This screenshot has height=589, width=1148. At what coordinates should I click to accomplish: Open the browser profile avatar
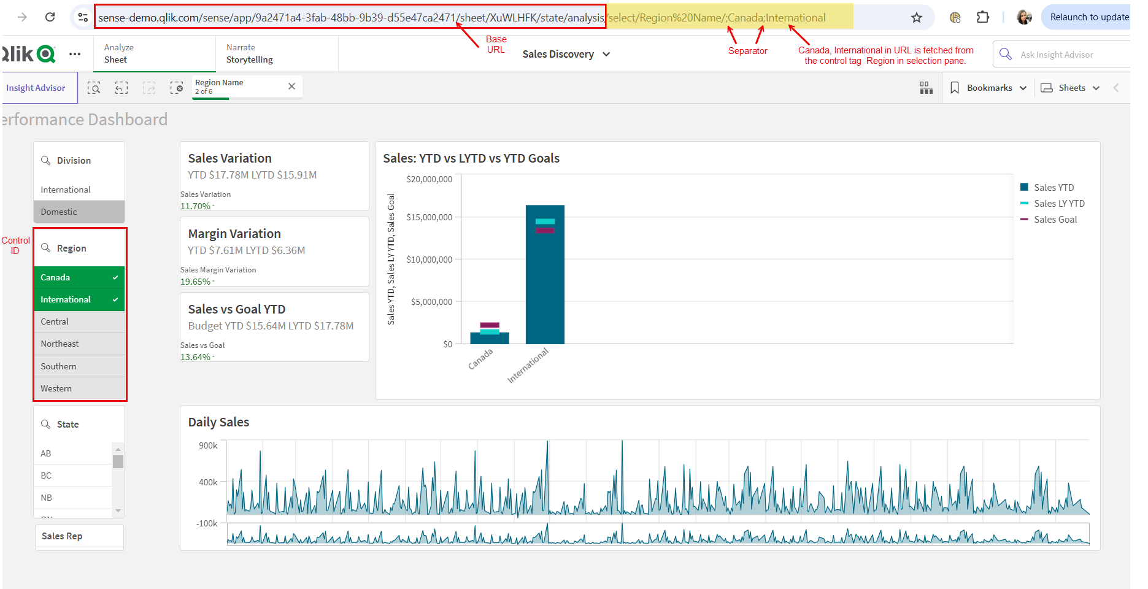[x=1024, y=17]
